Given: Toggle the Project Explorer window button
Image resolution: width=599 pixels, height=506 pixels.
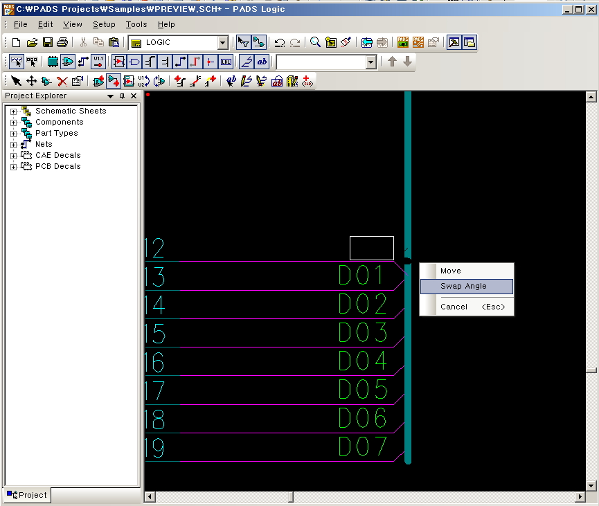Looking at the screenshot, I should [469, 42].
